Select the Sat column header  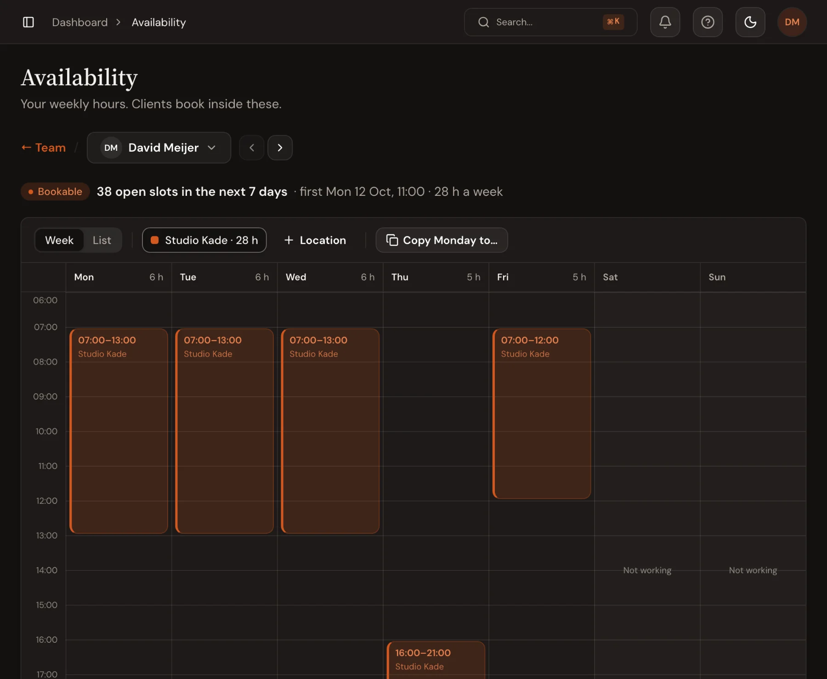pyautogui.click(x=647, y=277)
